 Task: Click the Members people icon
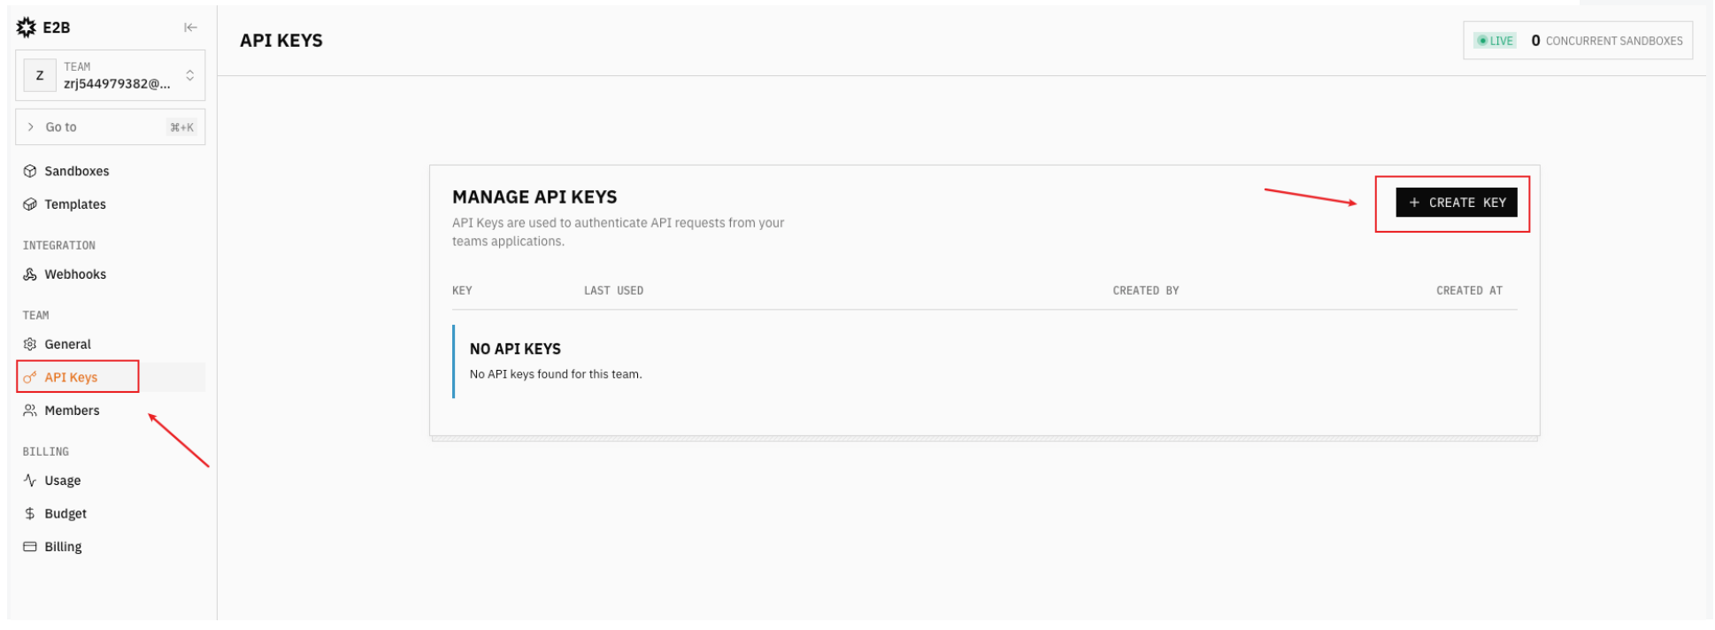pyautogui.click(x=30, y=411)
